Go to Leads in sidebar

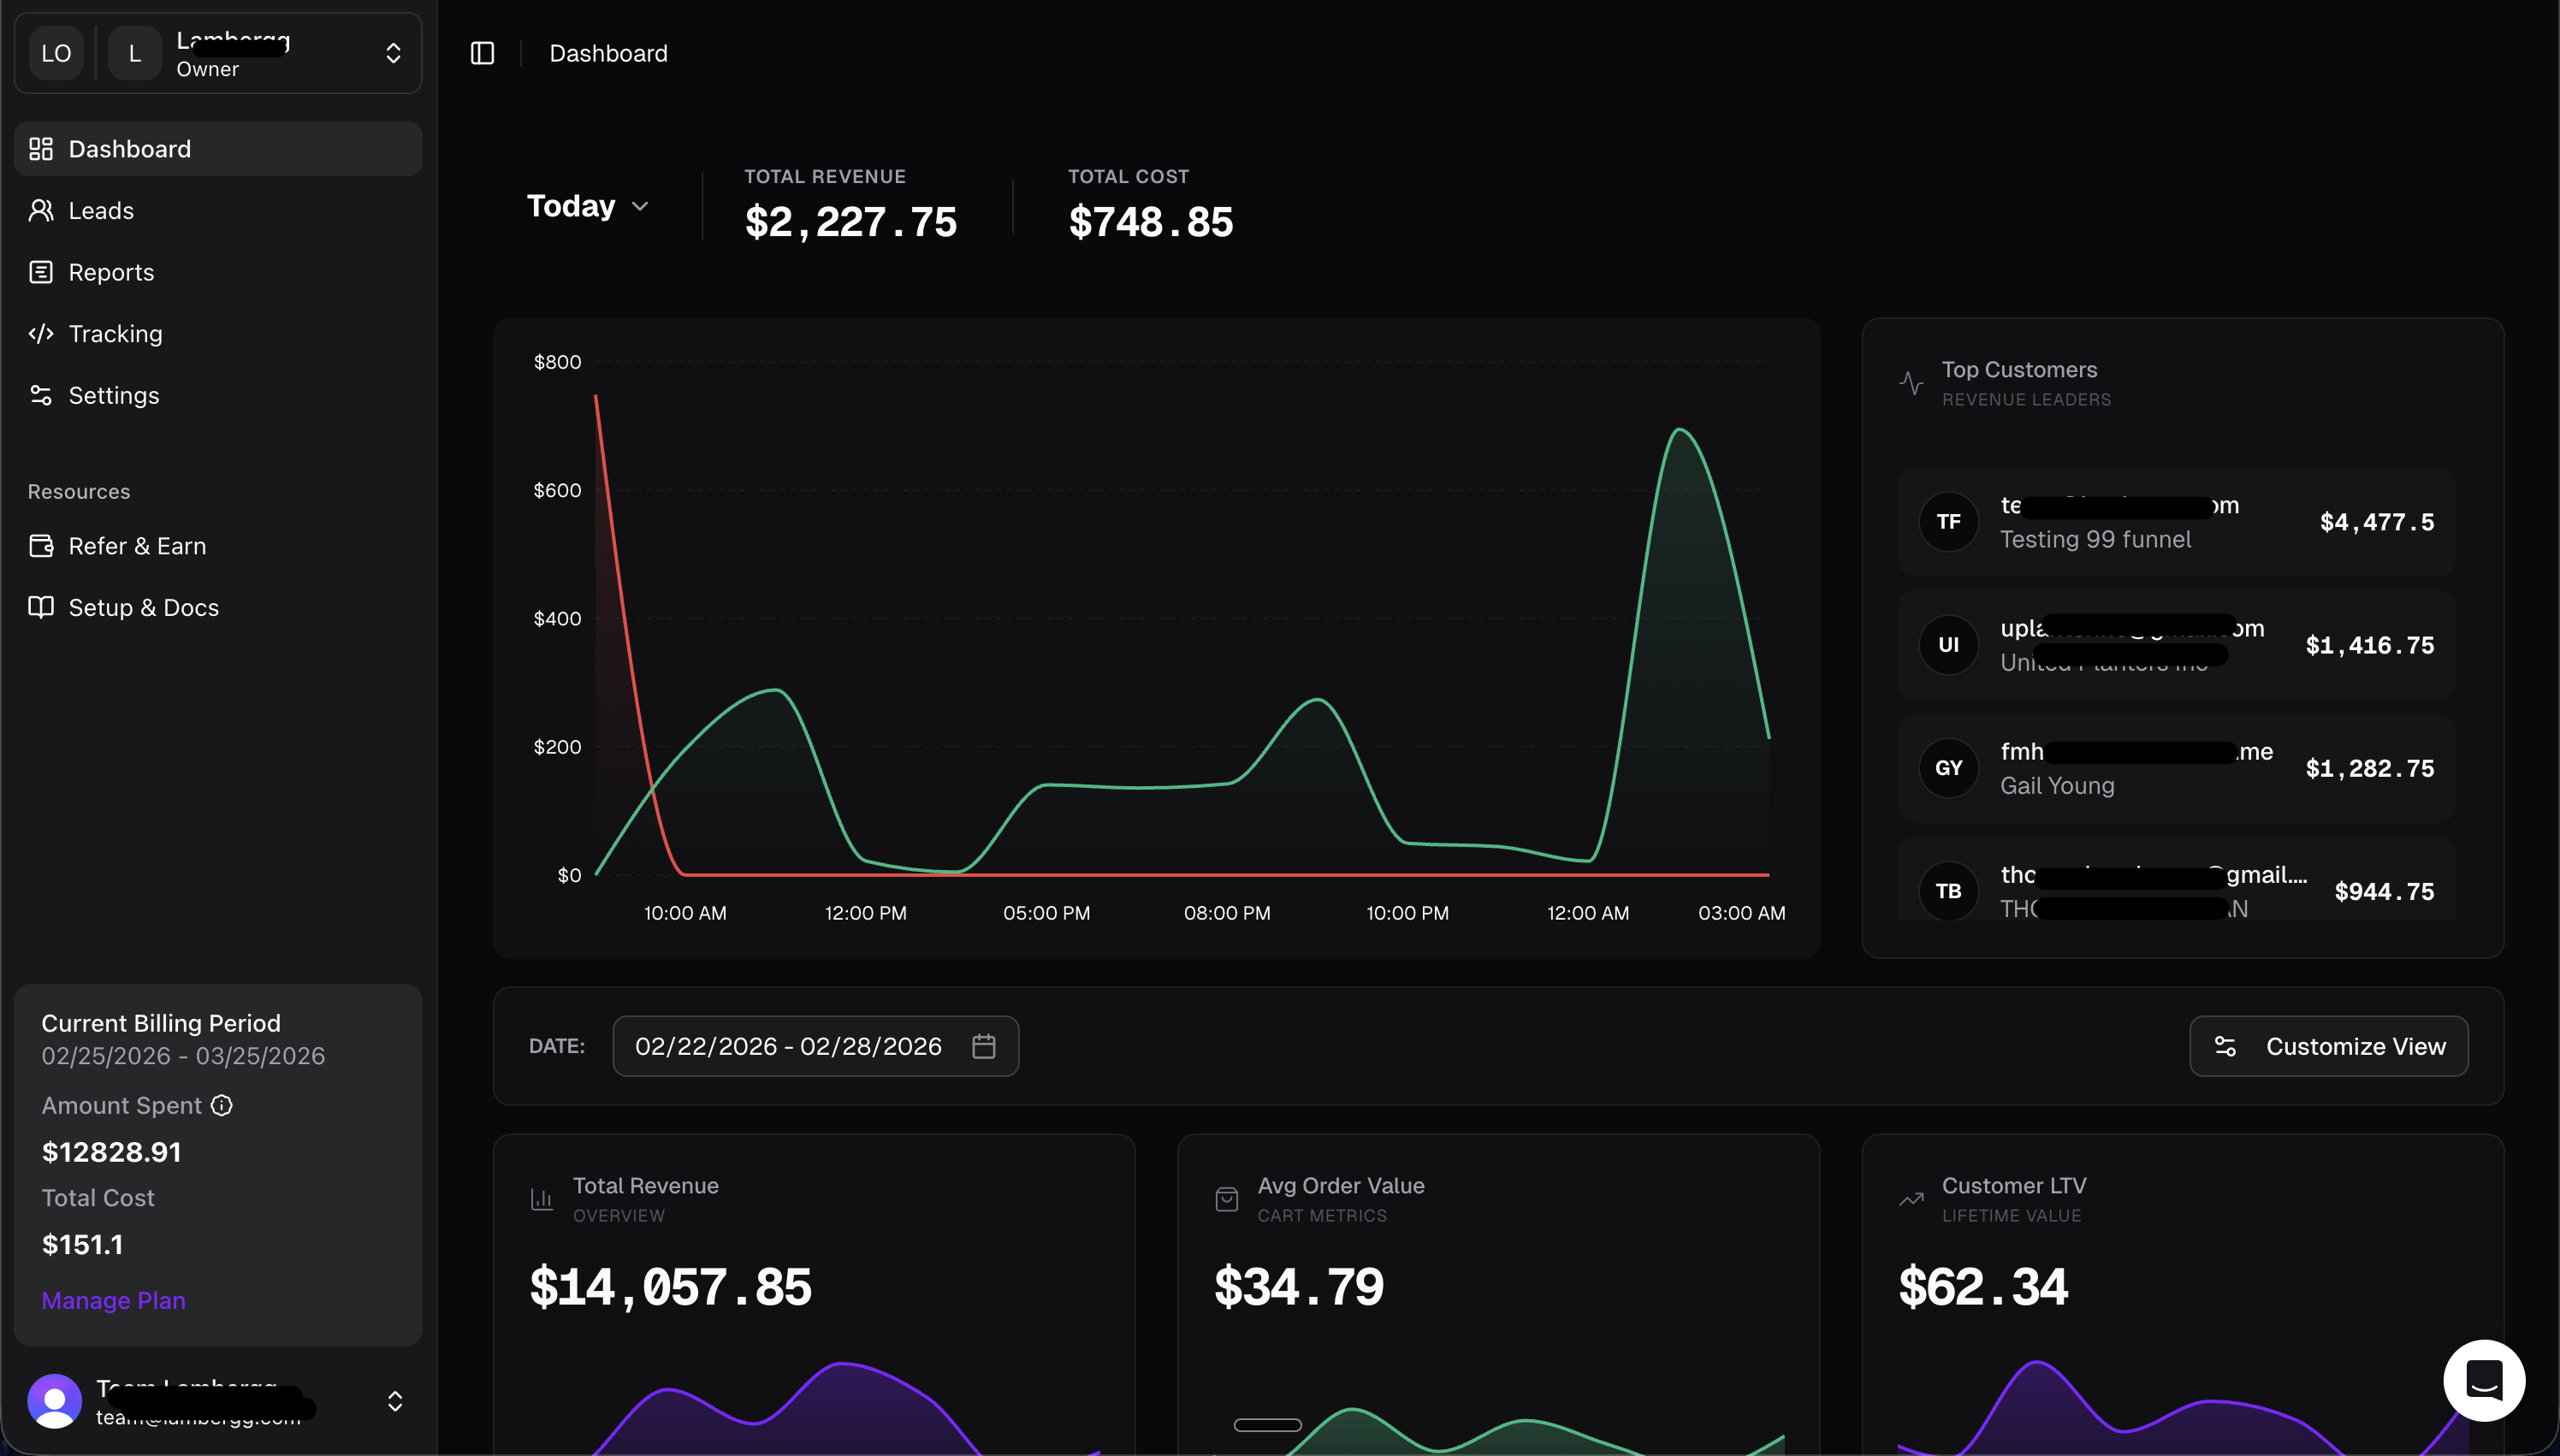(101, 211)
